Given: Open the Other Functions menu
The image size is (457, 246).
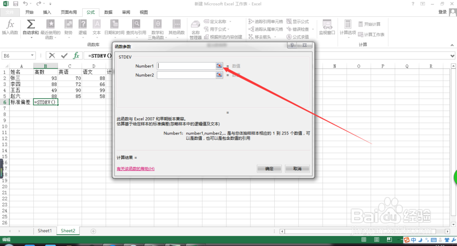Looking at the screenshot, I should (x=176, y=29).
